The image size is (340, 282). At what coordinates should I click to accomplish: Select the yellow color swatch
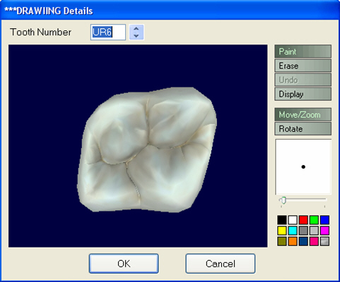coord(282,231)
